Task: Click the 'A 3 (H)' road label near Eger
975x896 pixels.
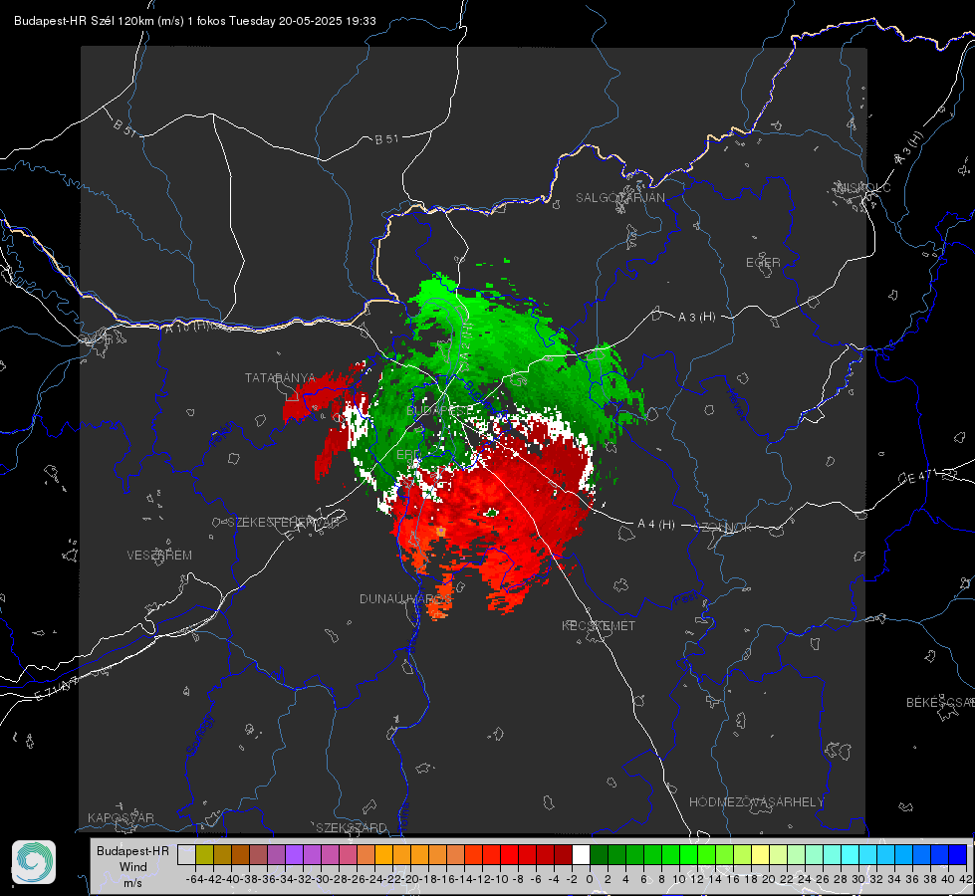Action: coord(696,318)
